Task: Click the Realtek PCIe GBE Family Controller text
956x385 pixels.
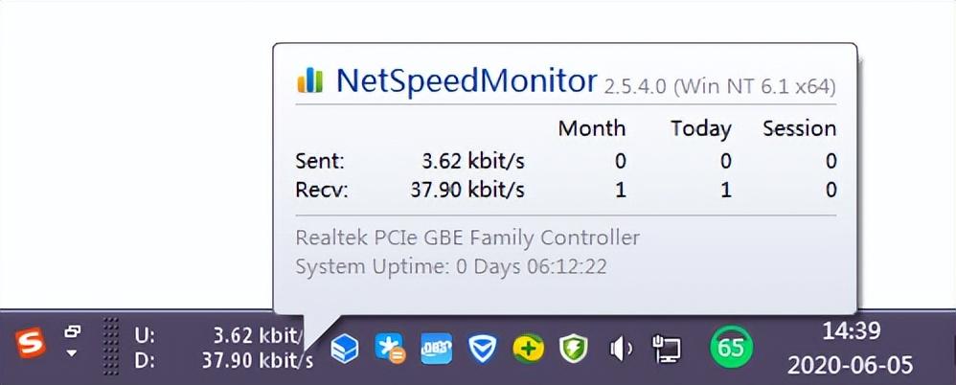Action: click(x=467, y=237)
